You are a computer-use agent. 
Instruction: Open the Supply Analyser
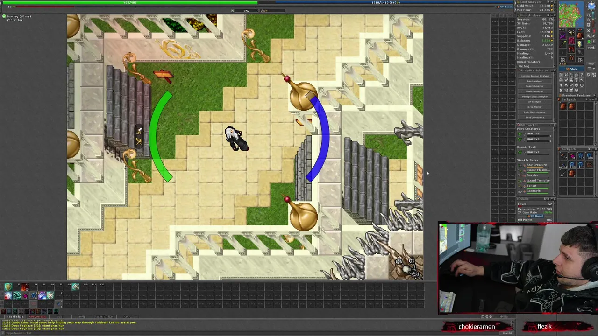tap(535, 86)
